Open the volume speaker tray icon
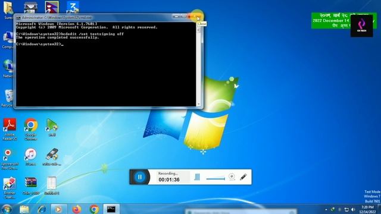The width and height of the screenshot is (381, 214). click(x=353, y=209)
